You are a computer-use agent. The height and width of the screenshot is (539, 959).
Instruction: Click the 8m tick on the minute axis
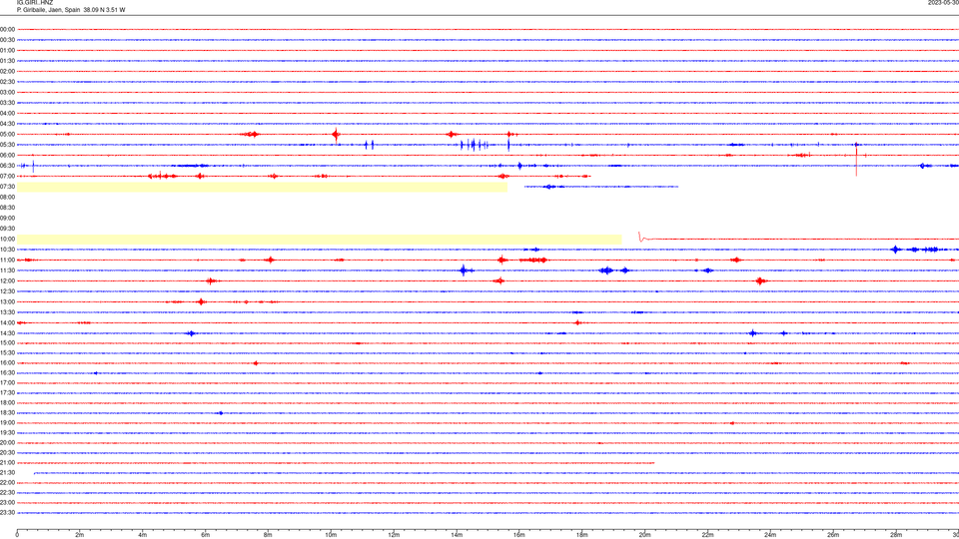point(268,535)
